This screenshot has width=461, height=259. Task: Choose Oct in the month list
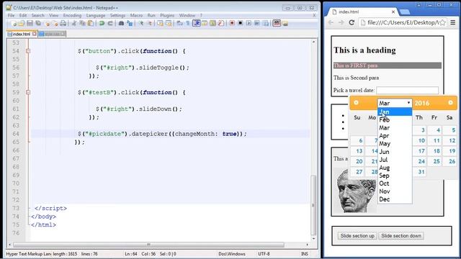(395, 183)
